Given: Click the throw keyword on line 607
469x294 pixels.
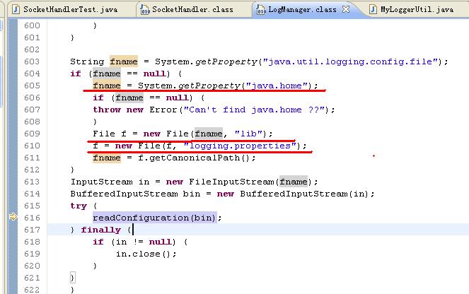Looking at the screenshot, I should click(107, 110).
